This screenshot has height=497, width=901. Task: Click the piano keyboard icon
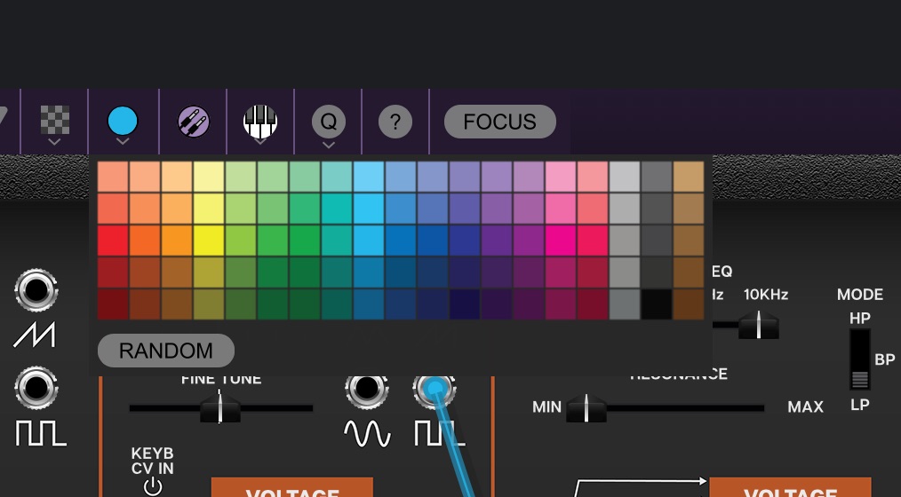tap(260, 121)
